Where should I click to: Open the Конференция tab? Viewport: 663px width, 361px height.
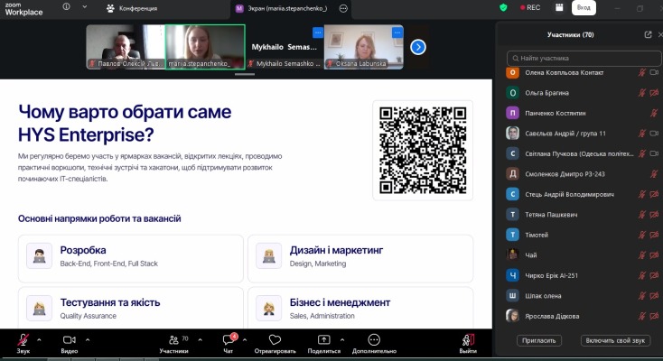(x=132, y=8)
